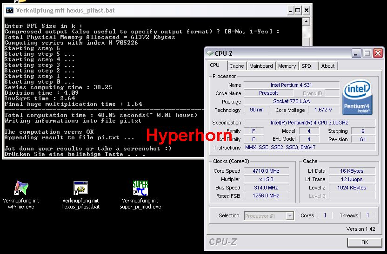The height and width of the screenshot is (254, 387).
Task: Open the hexus_pifast.bat desktop shortcut icon
Action: tap(80, 188)
